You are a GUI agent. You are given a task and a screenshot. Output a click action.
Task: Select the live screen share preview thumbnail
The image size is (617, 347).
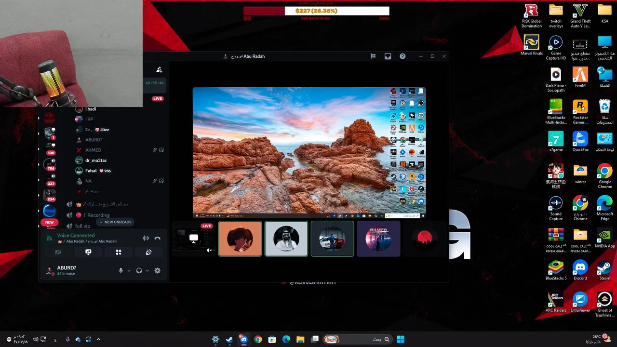click(193, 239)
